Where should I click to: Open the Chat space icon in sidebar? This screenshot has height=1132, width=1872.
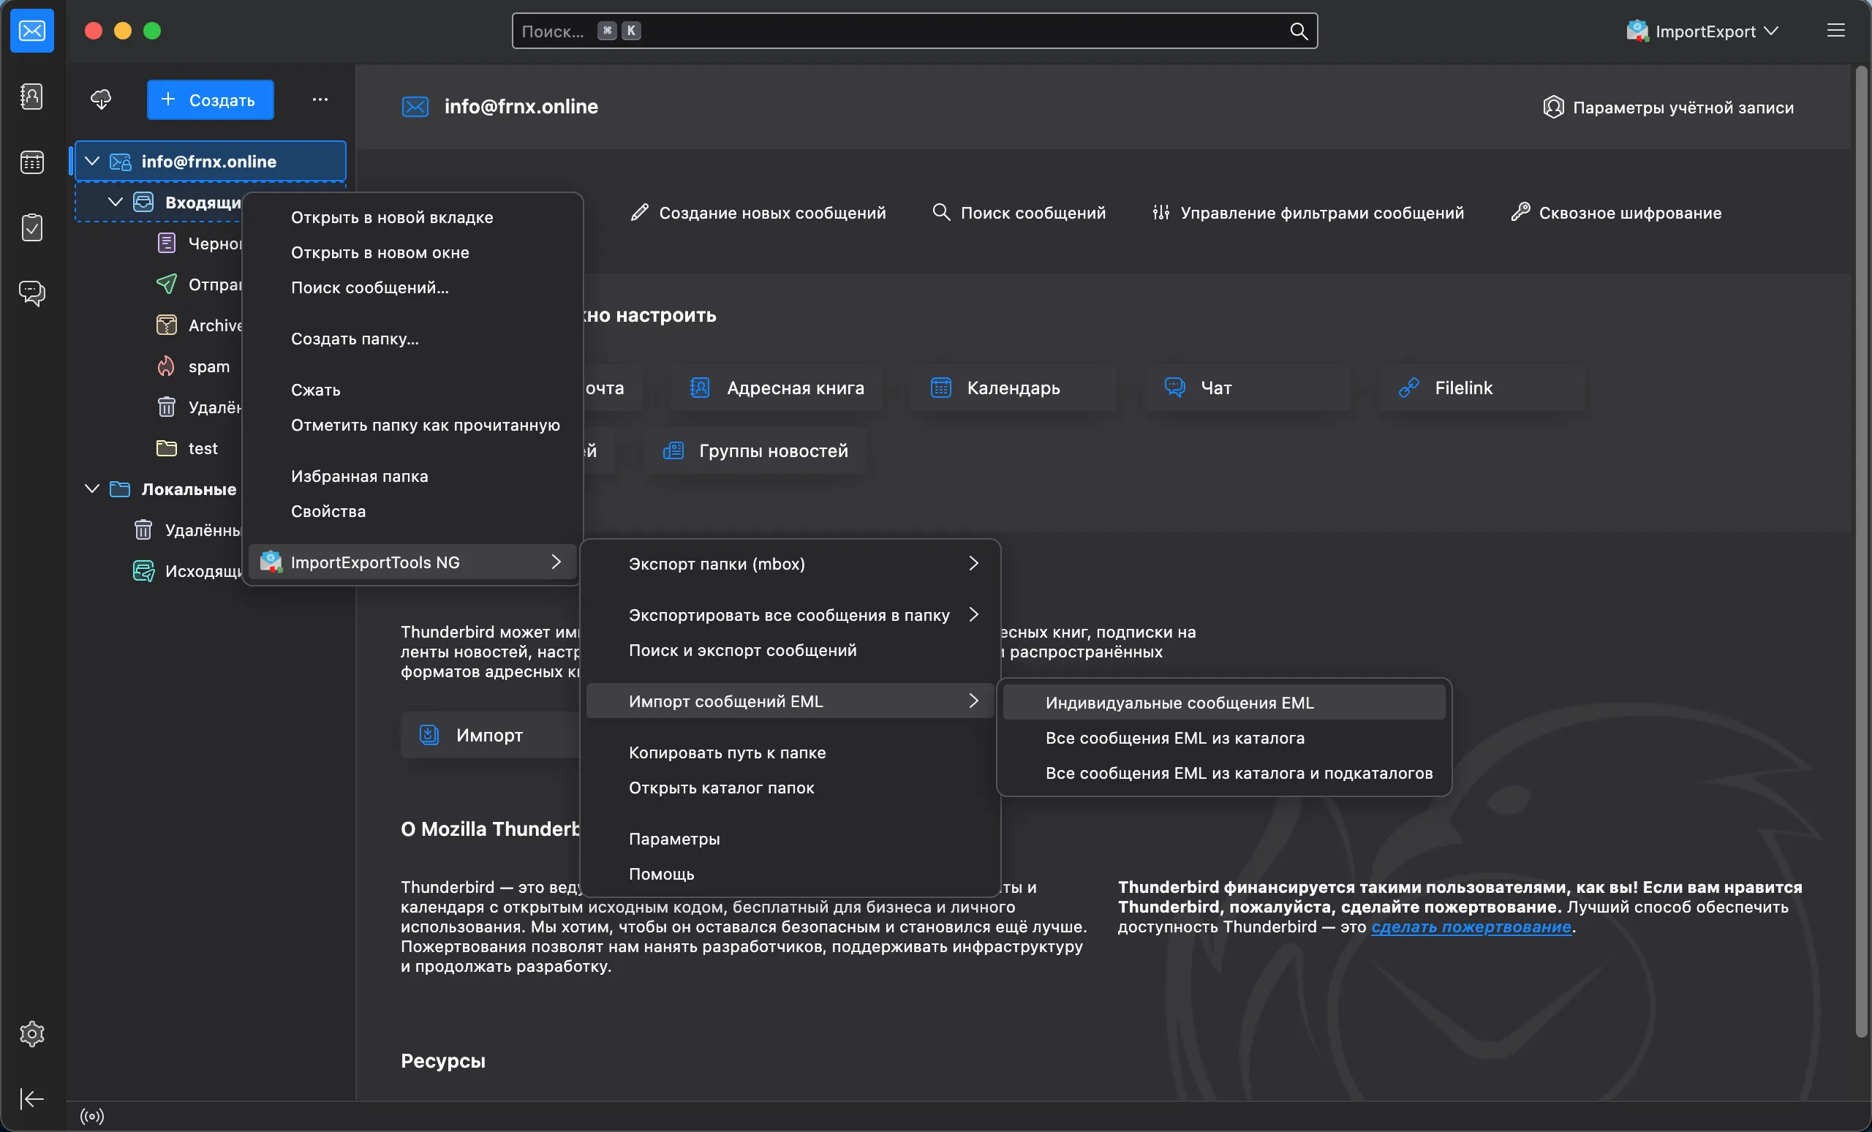(x=31, y=293)
